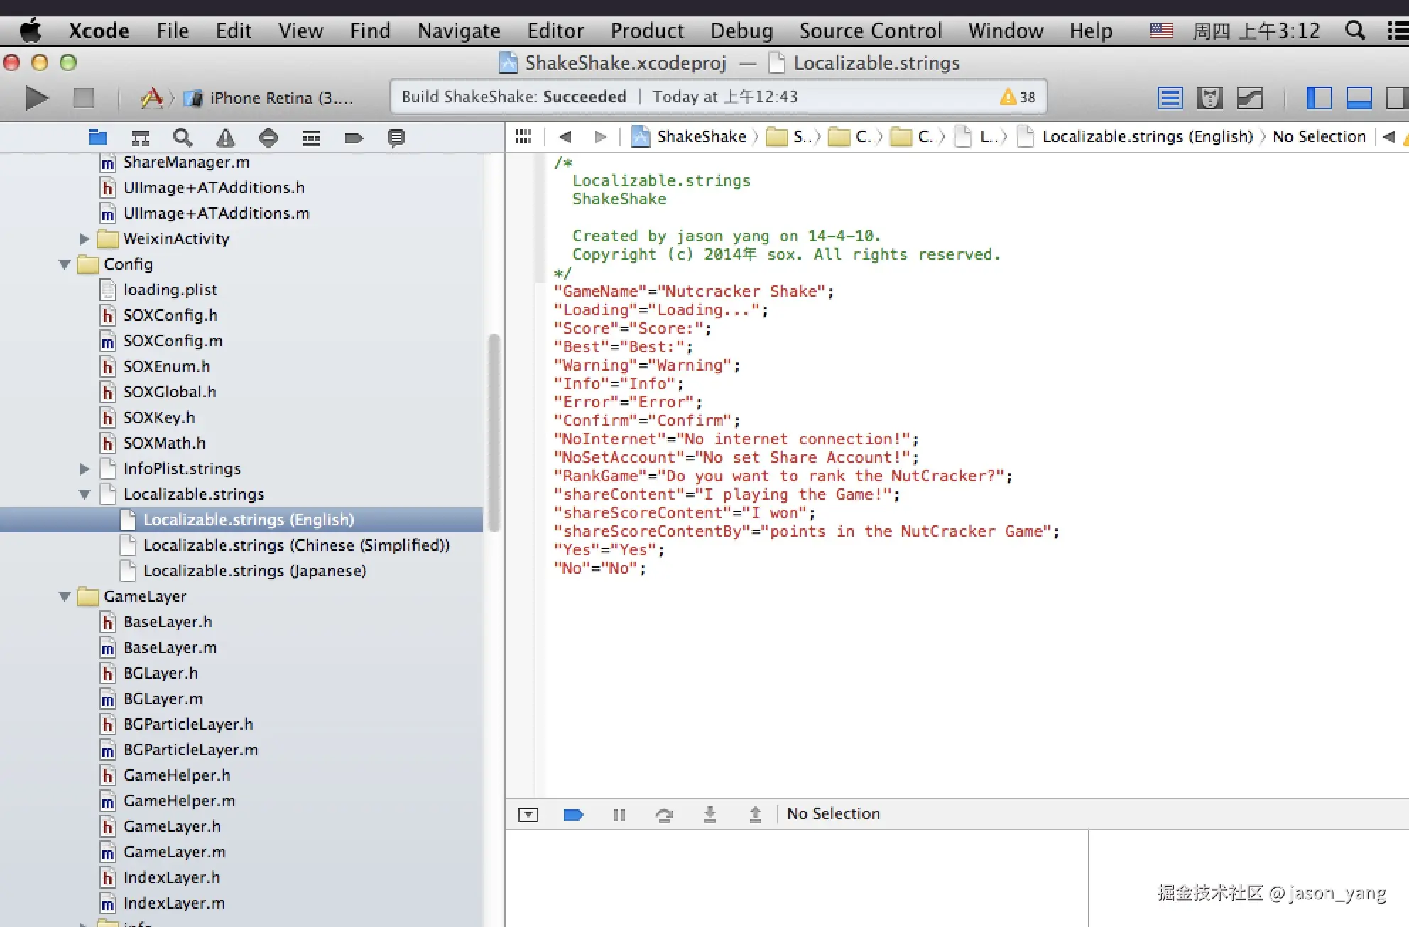
Task: Expand the WeixinActivity folder
Action: (x=84, y=238)
